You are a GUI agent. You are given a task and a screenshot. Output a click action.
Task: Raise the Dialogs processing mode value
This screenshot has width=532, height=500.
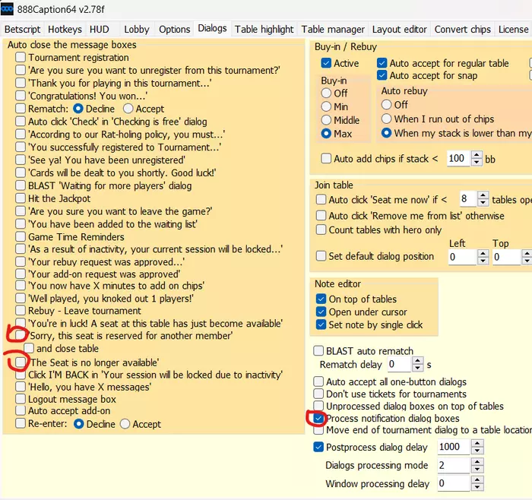click(x=477, y=462)
